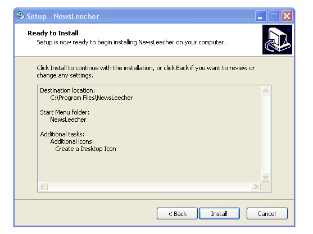The image size is (313, 234).
Task: Click the scroll left arrow in summary box
Action: click(x=43, y=187)
